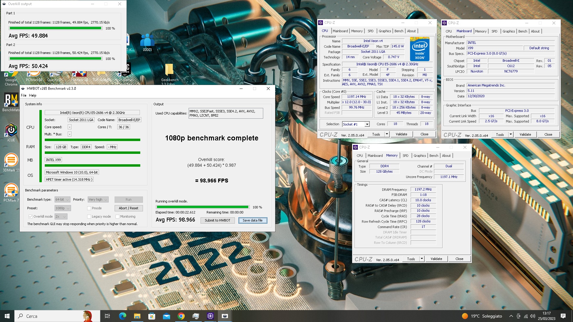573x322 pixels.
Task: Expand Tools arrow in CPU-Z CPU window
Action: click(387, 134)
